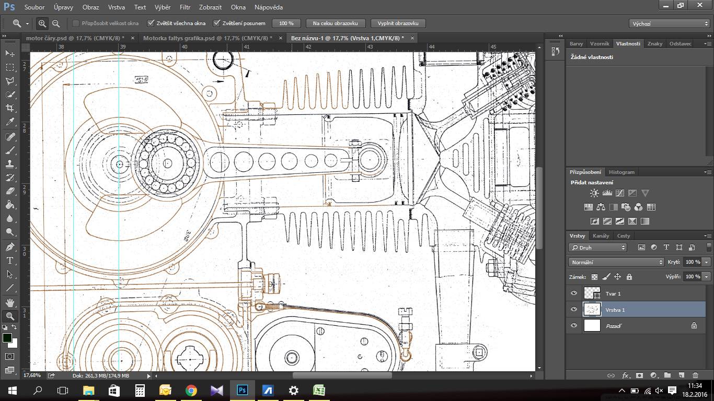714x401 pixels.
Task: Open the Přizpůsobení panel options menu
Action: tap(708, 172)
